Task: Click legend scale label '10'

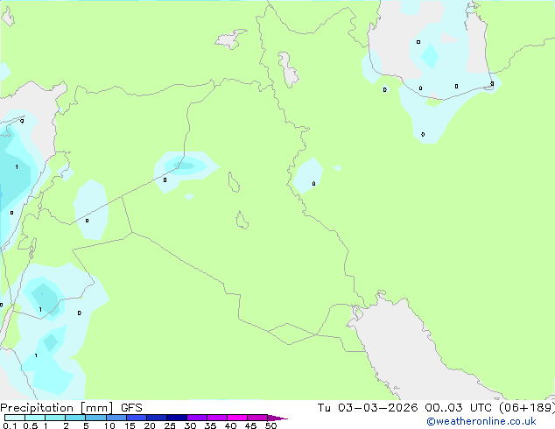Action: click(109, 425)
